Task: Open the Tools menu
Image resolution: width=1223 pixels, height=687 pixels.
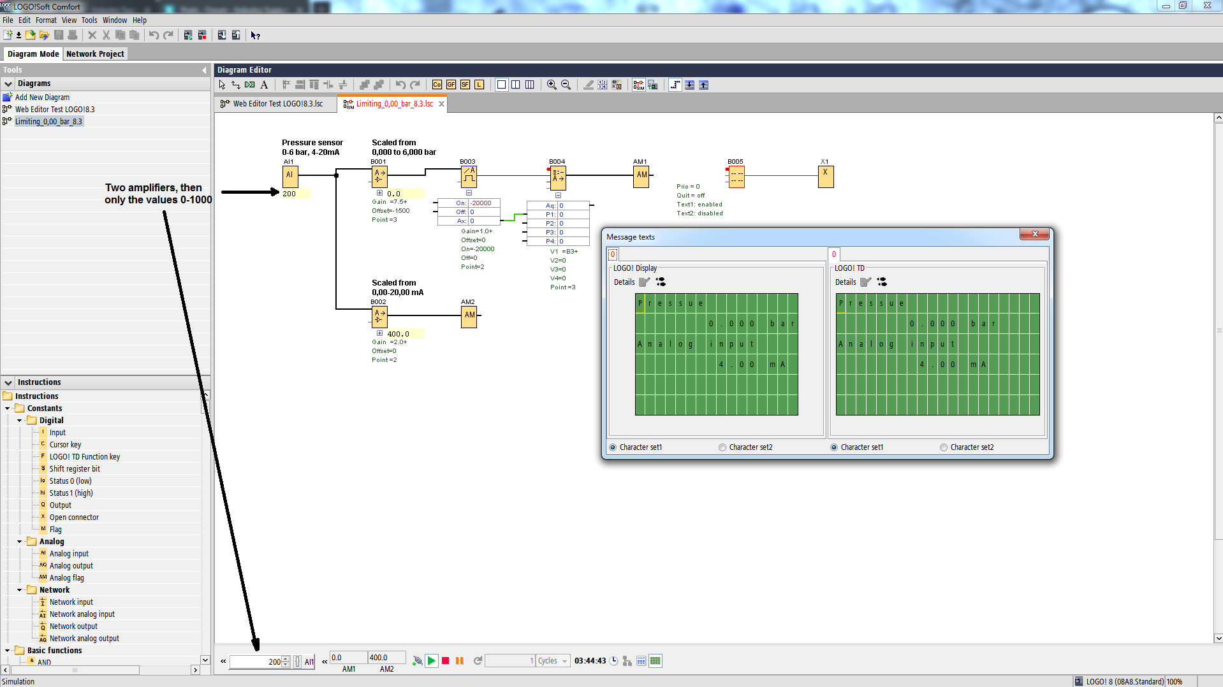Action: [x=89, y=20]
